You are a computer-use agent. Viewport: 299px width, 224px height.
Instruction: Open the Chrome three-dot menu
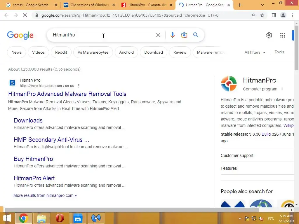point(293,15)
